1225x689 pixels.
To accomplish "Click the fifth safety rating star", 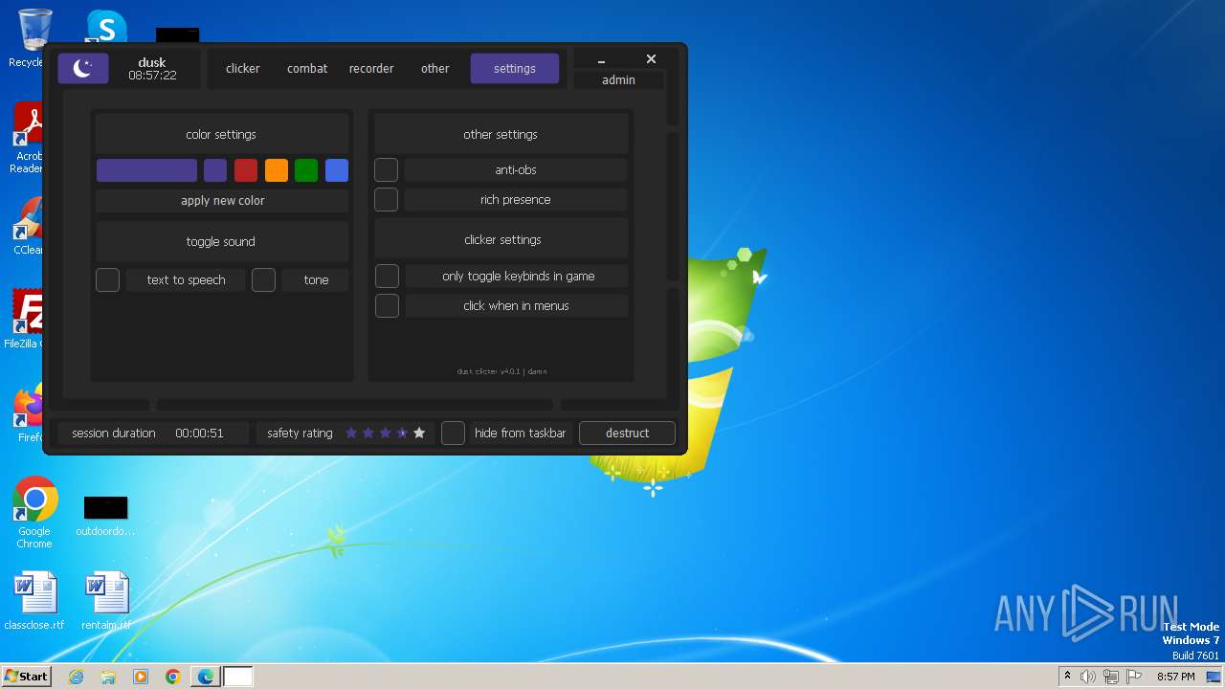I will point(419,433).
